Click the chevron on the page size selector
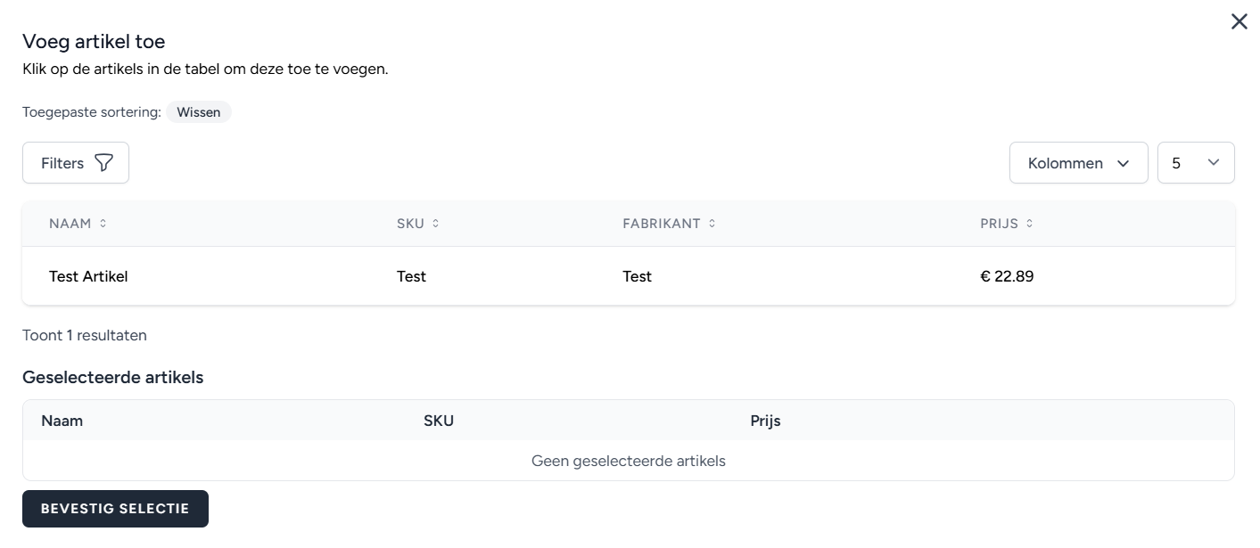Screen dimensions: 1260x548 click(x=1213, y=163)
